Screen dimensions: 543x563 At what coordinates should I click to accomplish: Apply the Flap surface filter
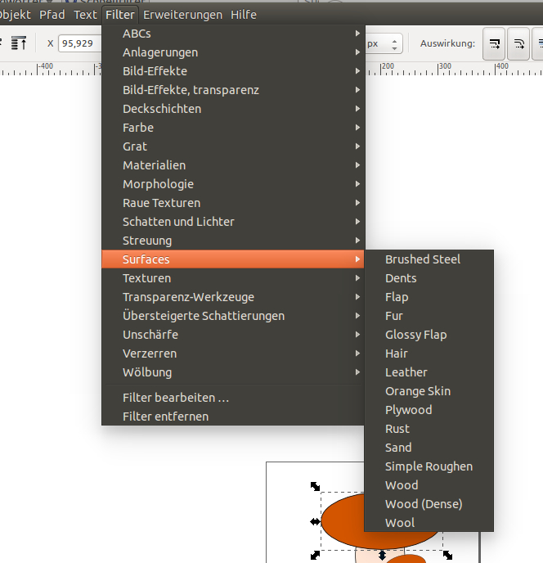point(429,297)
